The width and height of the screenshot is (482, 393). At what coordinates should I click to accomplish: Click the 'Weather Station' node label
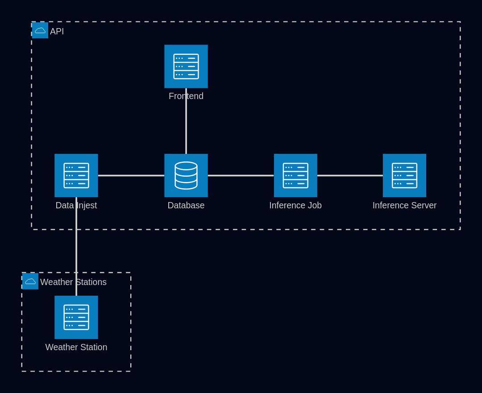point(76,347)
